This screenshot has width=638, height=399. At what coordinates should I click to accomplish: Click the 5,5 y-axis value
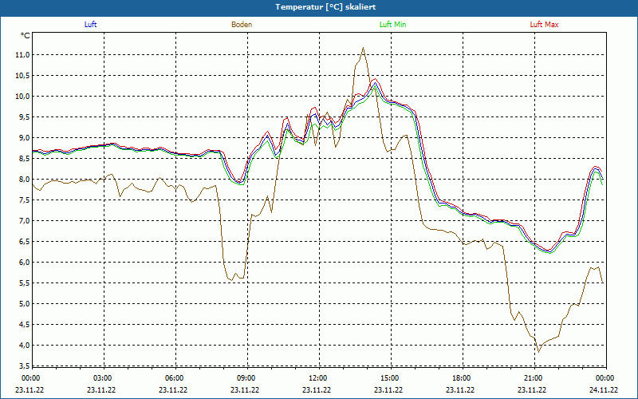[x=25, y=283]
